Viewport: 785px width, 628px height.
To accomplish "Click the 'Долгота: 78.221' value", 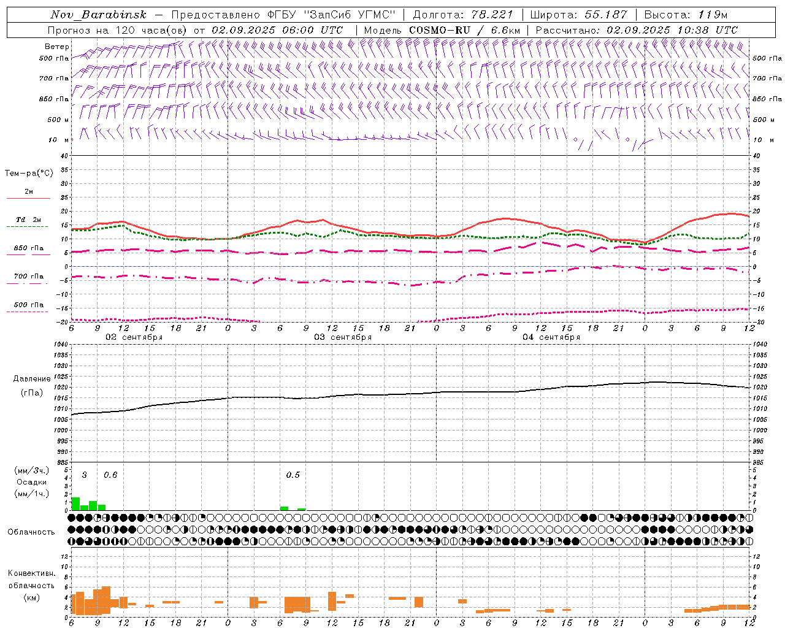I will (463, 15).
